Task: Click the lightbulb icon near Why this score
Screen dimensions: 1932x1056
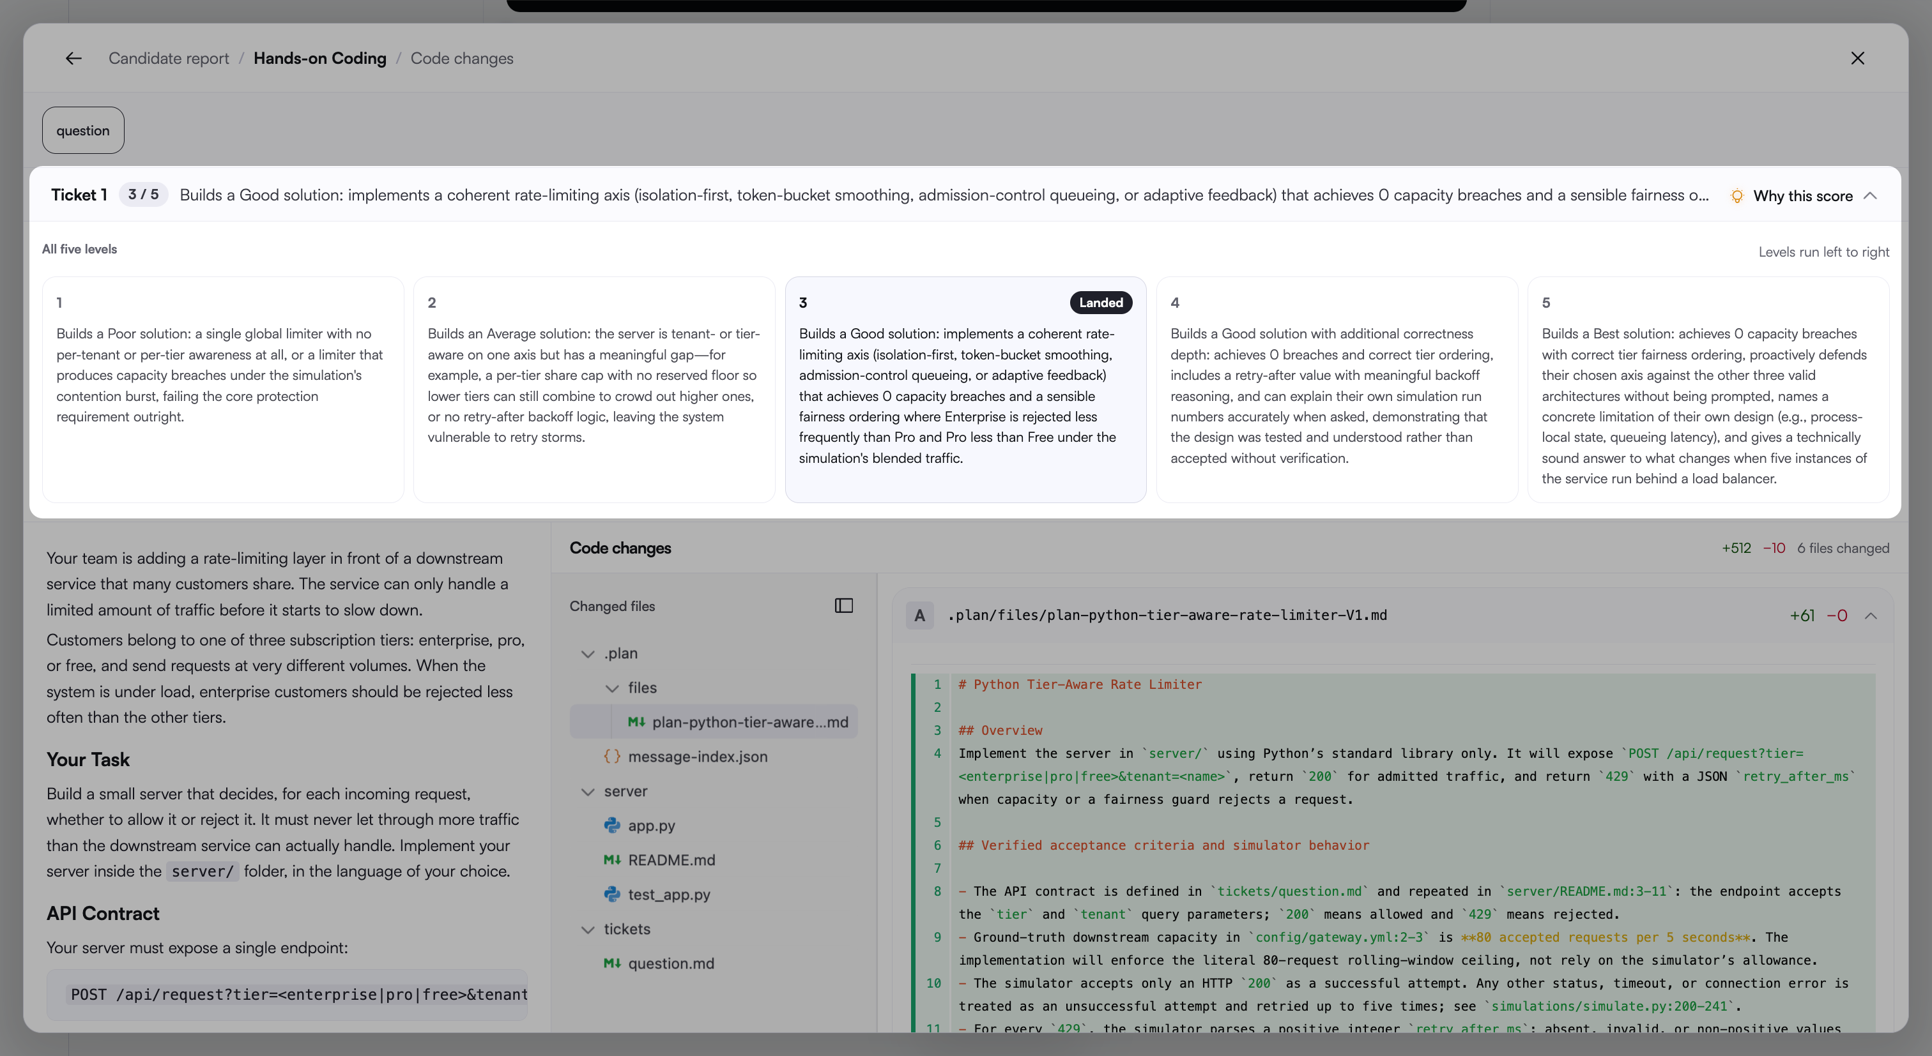Action: [x=1736, y=197]
